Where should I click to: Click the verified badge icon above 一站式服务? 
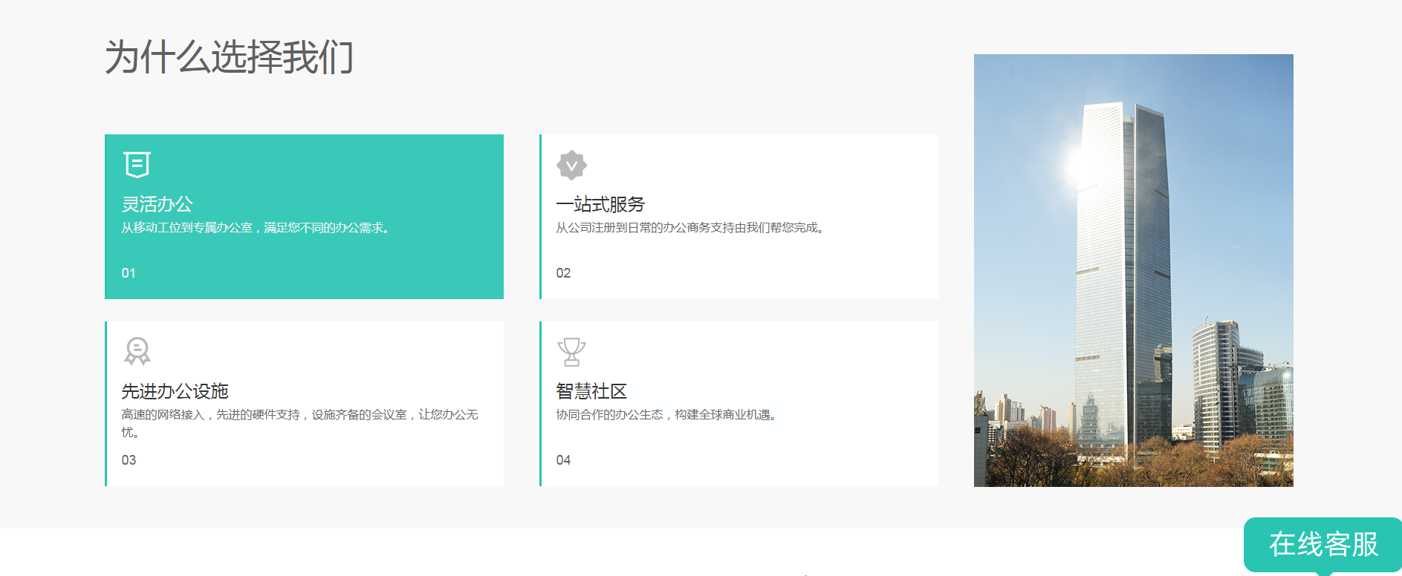tap(571, 165)
